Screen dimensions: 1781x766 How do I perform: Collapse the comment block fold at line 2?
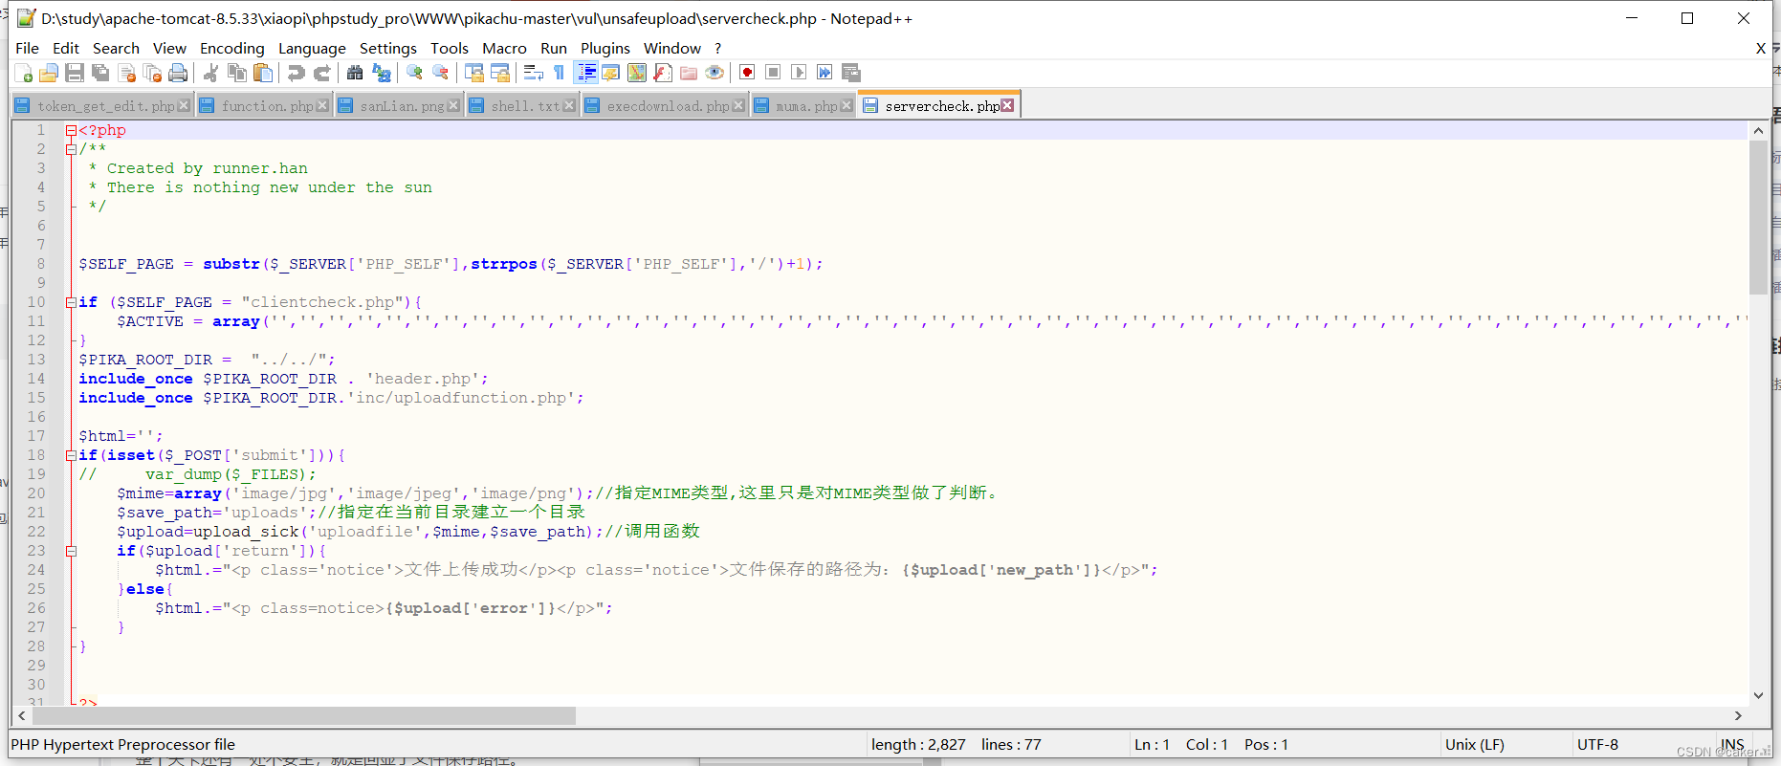point(71,149)
